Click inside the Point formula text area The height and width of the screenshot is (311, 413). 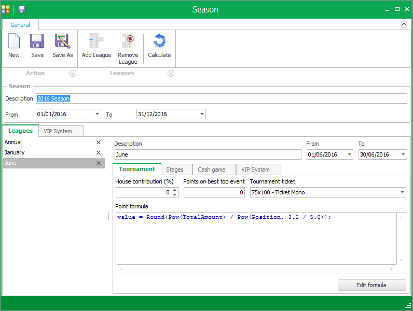(256, 238)
